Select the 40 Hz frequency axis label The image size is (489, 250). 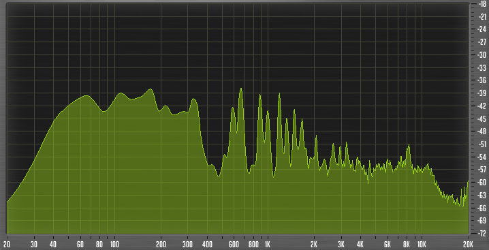pyautogui.click(x=53, y=244)
